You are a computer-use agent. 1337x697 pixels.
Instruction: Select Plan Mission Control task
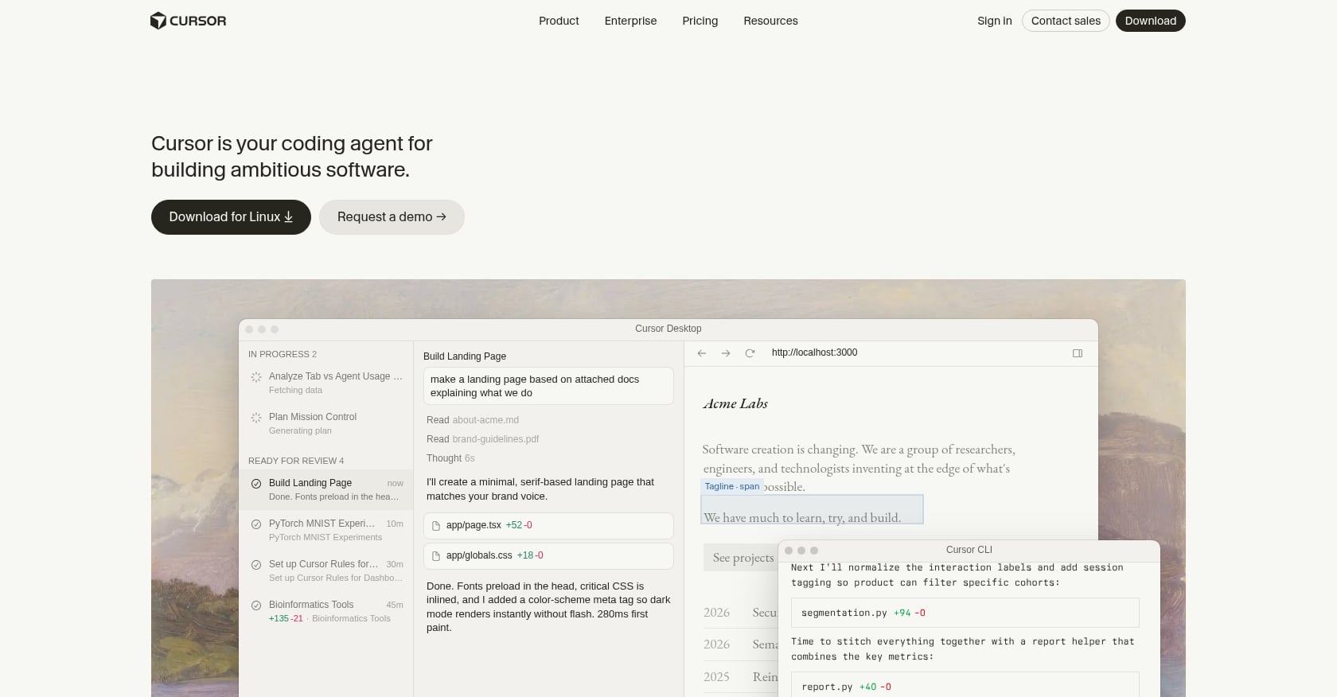(x=326, y=423)
